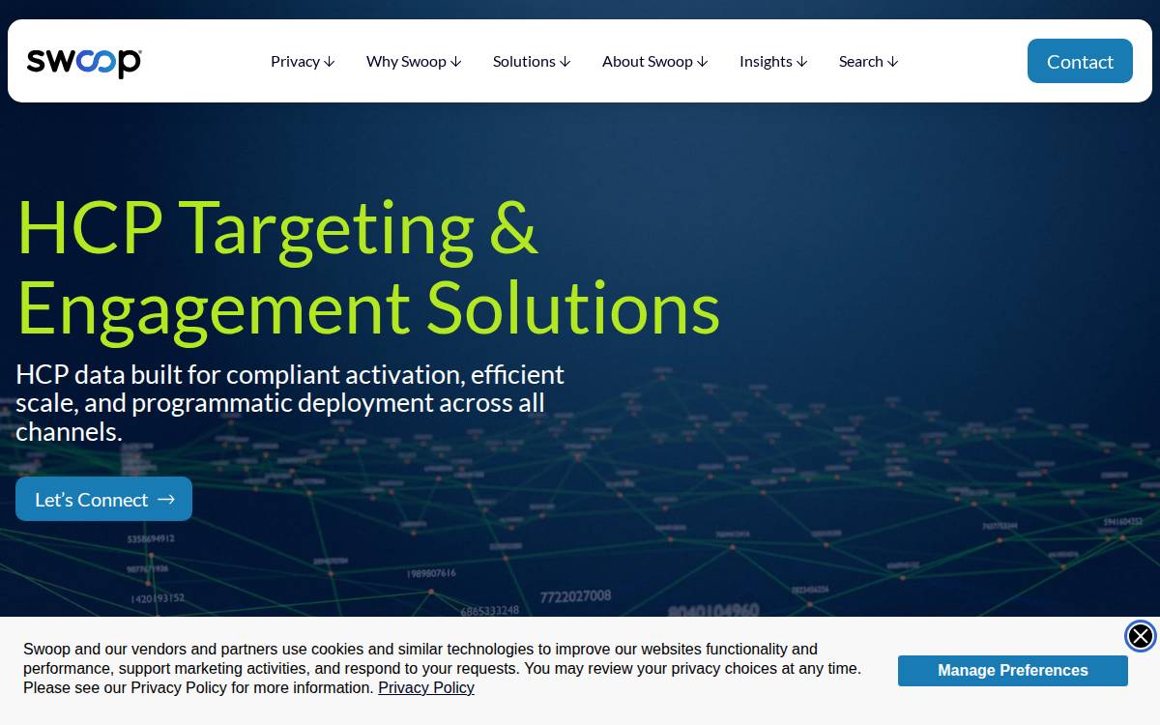Click the cookie notice text starting 'Swoop and our vendors'
1160x725 pixels.
(x=442, y=669)
